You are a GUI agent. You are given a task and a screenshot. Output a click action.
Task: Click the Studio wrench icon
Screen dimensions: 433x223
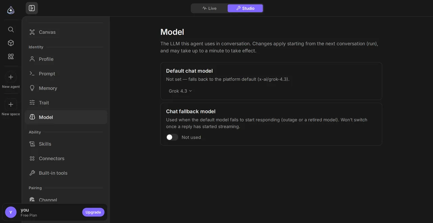click(x=238, y=8)
